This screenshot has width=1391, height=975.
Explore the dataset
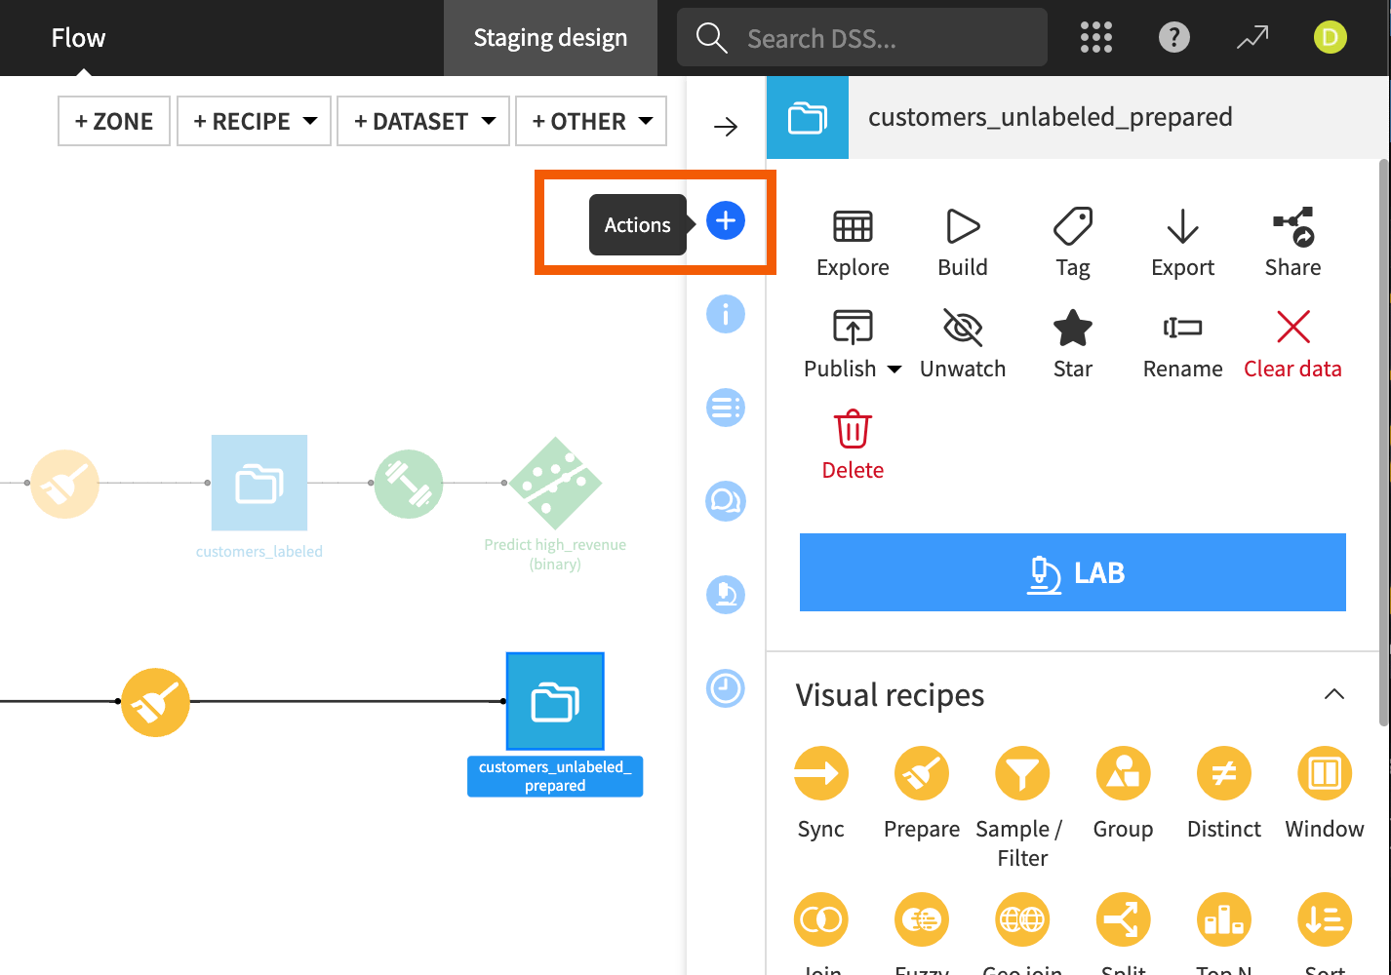(853, 244)
